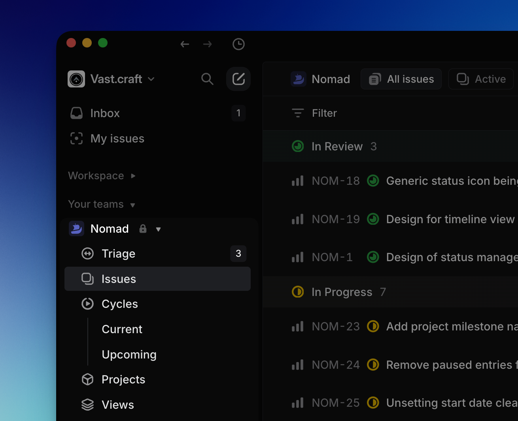The height and width of the screenshot is (421, 518).
Task: Click the In Progress status icon on NOM-23
Action: point(373,326)
